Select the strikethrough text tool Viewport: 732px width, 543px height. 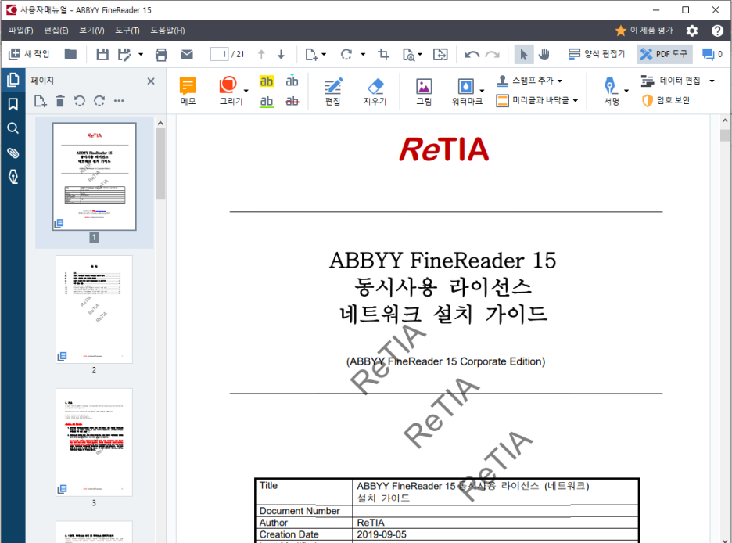(x=292, y=101)
